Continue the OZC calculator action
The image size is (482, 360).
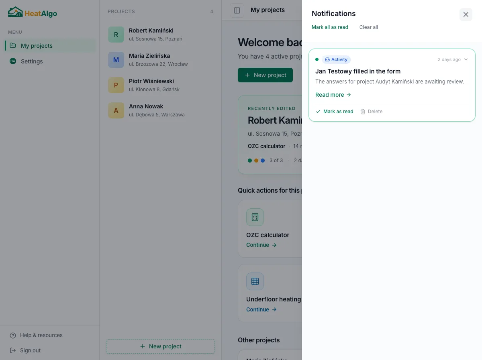coord(261,245)
